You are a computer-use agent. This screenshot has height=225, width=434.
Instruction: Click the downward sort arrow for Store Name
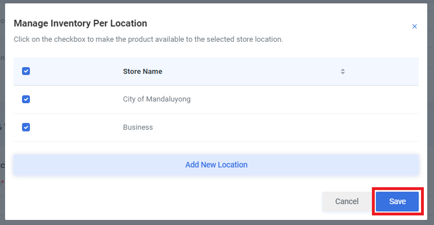(x=343, y=73)
